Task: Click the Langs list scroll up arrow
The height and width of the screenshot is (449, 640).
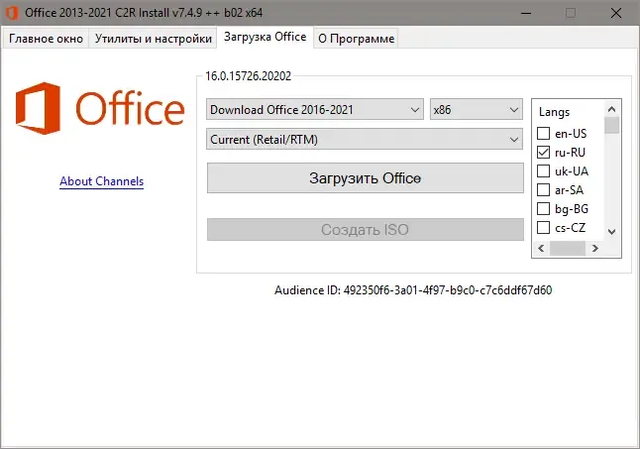Action: 611,109
